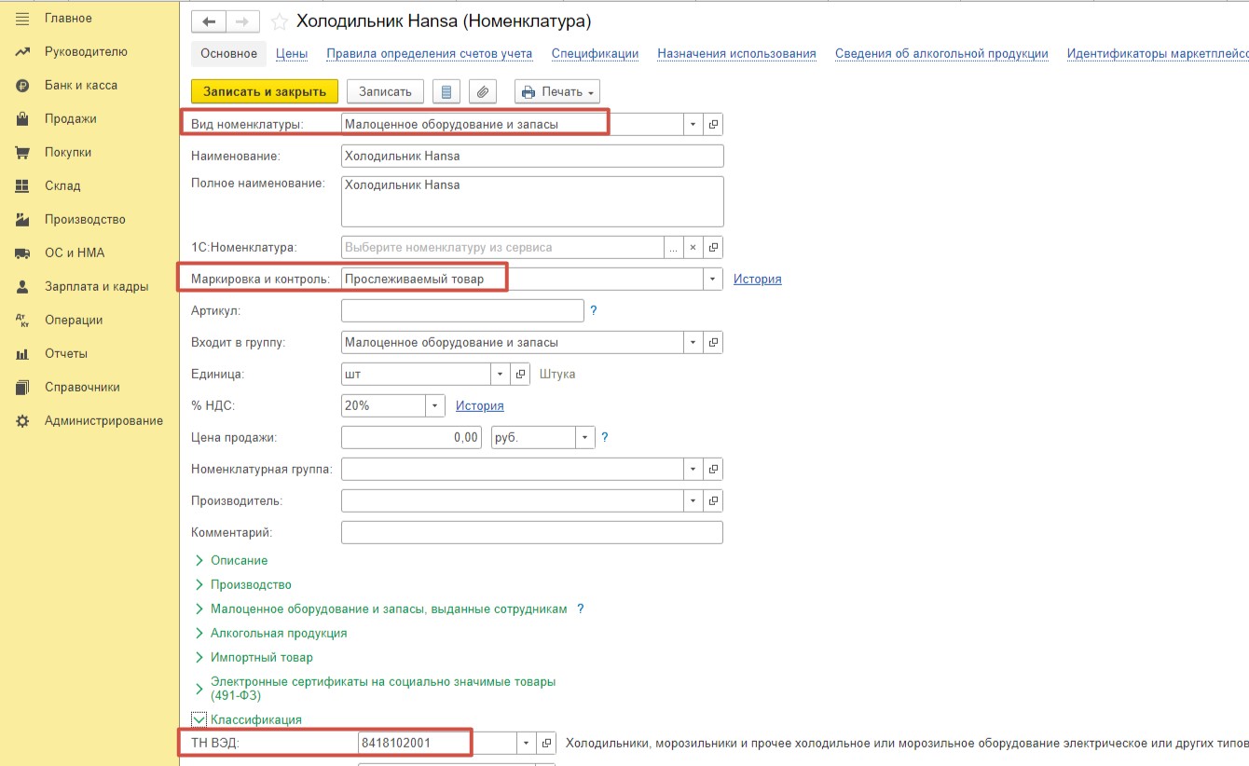Open Производитель item with open icon

click(x=714, y=500)
